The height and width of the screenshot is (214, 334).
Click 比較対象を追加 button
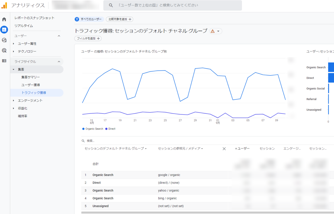pos(119,19)
